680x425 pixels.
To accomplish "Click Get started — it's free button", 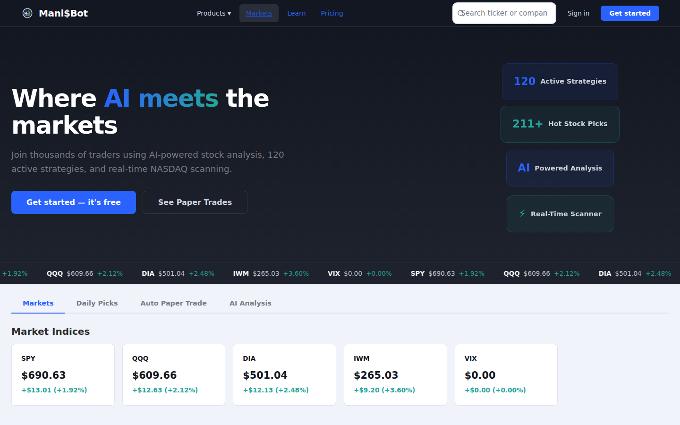I will pyautogui.click(x=73, y=202).
